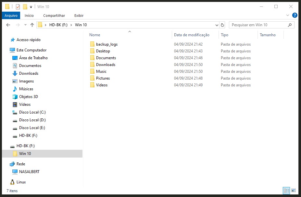The height and width of the screenshot is (197, 301).
Task: Click the search magnifier icon
Action: [x=290, y=25]
